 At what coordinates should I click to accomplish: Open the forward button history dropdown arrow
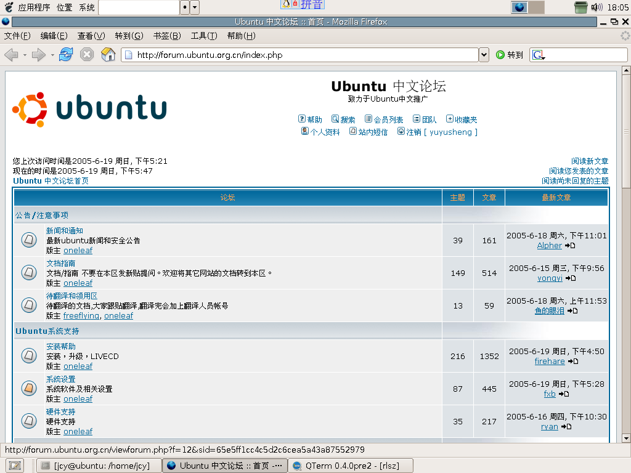[52, 55]
